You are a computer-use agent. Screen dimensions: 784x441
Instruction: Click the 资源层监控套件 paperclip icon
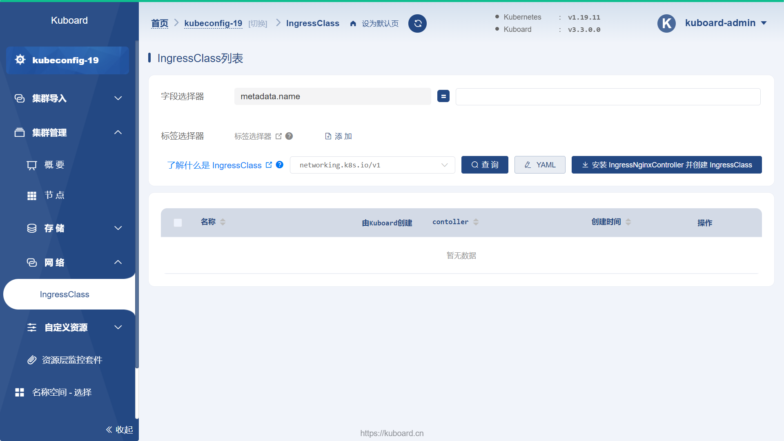click(32, 360)
